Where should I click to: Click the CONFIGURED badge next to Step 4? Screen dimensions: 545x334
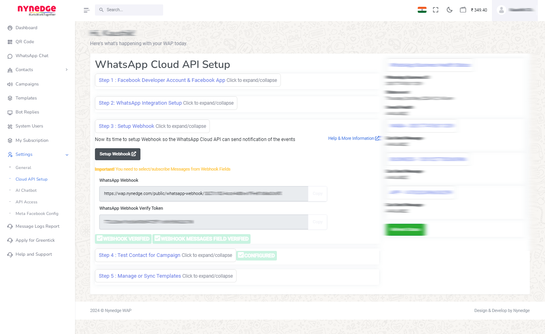coord(257,256)
